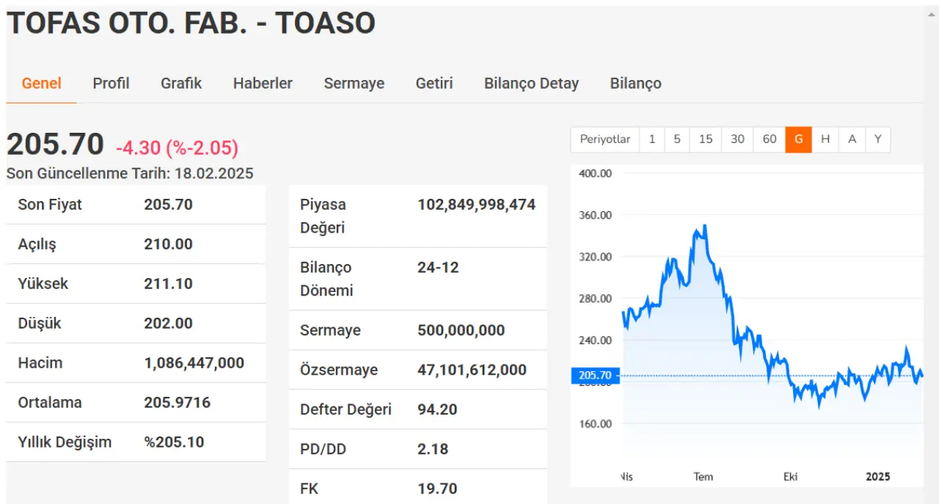Open the Getiri tab
This screenshot has width=939, height=504.
click(434, 84)
